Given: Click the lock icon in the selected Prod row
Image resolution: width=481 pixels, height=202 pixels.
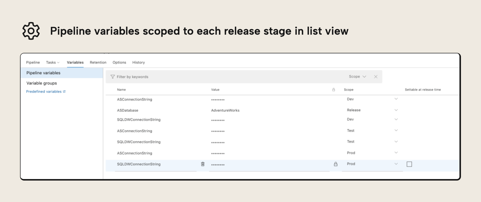Looking at the screenshot, I should [x=336, y=164].
